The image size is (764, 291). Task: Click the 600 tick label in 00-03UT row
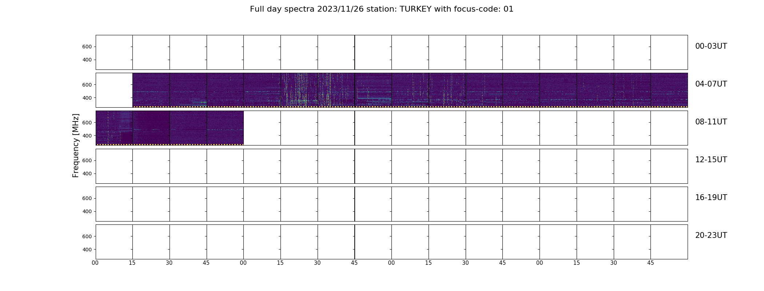(87, 47)
